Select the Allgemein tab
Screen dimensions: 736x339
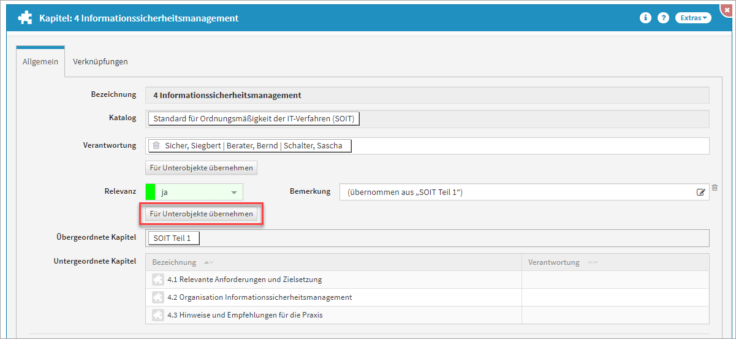pos(40,62)
